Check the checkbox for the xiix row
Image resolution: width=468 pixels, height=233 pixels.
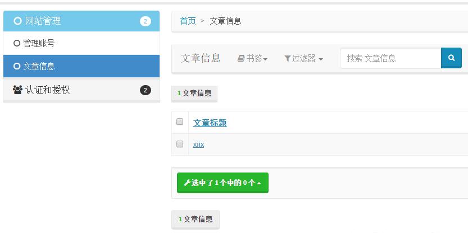180,144
